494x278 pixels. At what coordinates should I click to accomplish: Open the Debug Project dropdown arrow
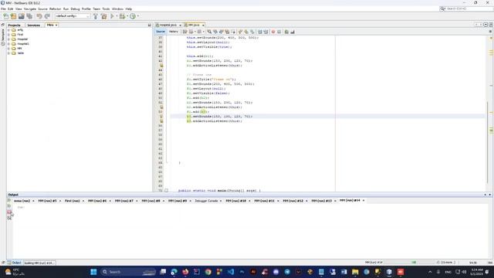pos(127,16)
